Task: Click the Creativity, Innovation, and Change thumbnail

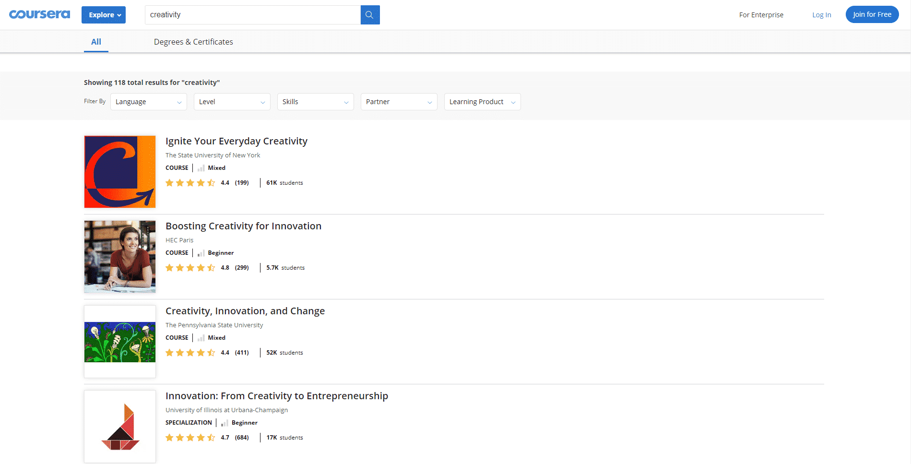Action: point(120,342)
